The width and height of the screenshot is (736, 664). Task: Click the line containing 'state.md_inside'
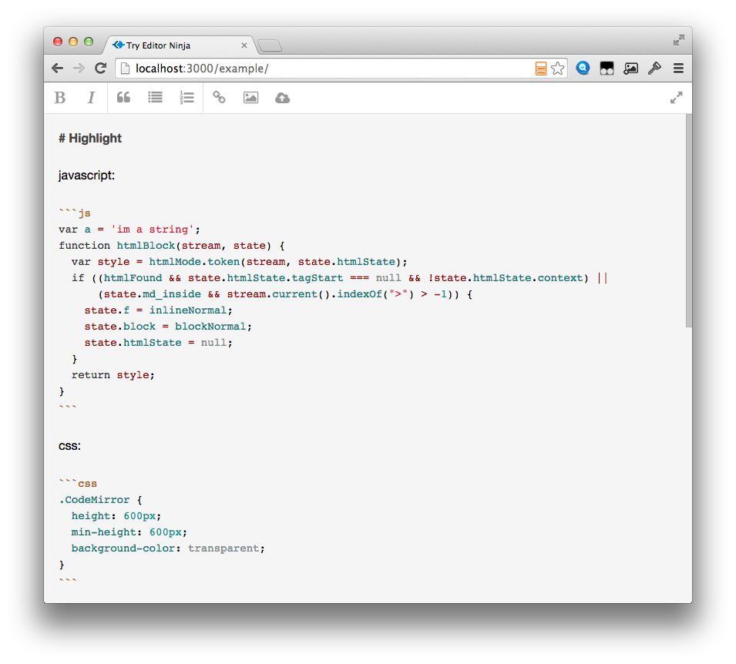click(285, 294)
